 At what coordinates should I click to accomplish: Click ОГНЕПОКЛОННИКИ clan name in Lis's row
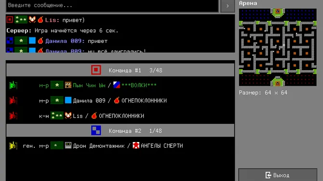click(121, 116)
